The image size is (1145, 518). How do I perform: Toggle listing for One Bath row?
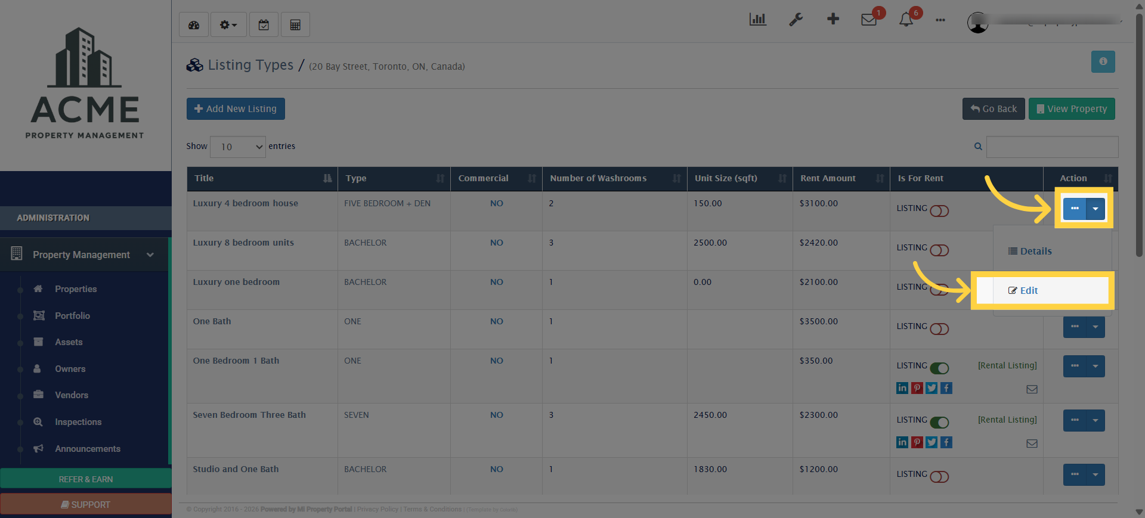click(939, 329)
